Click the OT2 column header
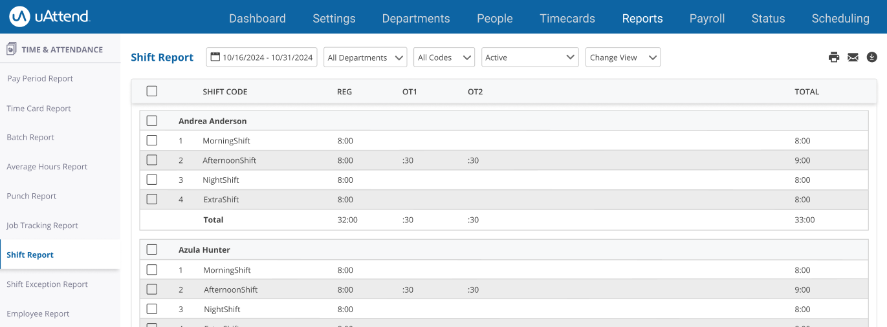 475,92
